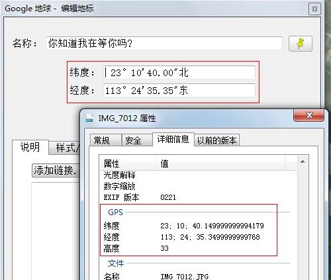Screen dimensions: 331x280
Task: Open the 以前的版本 tab
Action: point(216,140)
